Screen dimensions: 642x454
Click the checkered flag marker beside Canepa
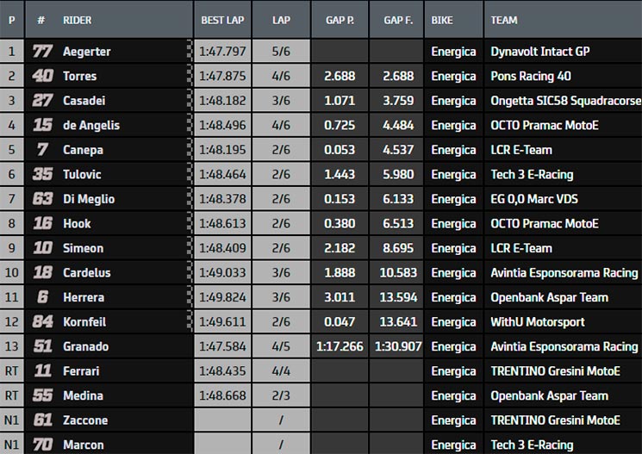[x=190, y=149]
